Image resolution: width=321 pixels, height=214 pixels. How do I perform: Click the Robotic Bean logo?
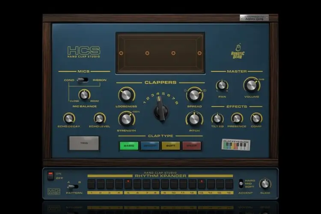(x=238, y=51)
